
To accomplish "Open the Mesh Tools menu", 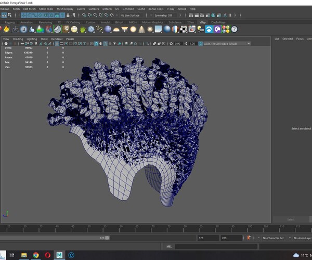I will click(46, 9).
